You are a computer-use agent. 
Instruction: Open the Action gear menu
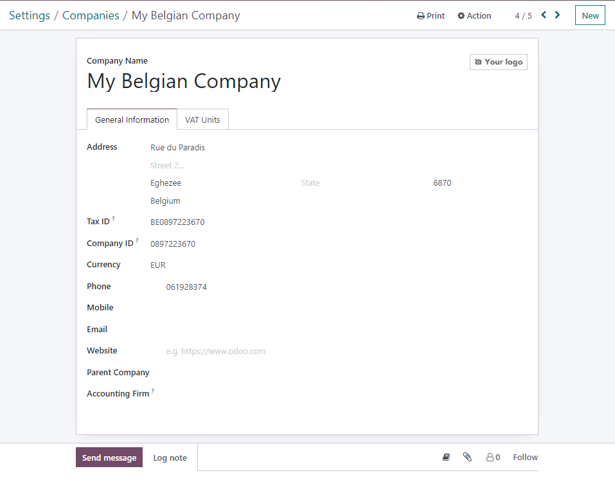tap(474, 15)
